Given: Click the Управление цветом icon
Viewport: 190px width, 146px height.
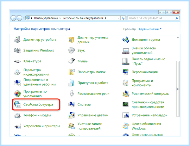Looking at the screenshot, I should tap(72, 115).
